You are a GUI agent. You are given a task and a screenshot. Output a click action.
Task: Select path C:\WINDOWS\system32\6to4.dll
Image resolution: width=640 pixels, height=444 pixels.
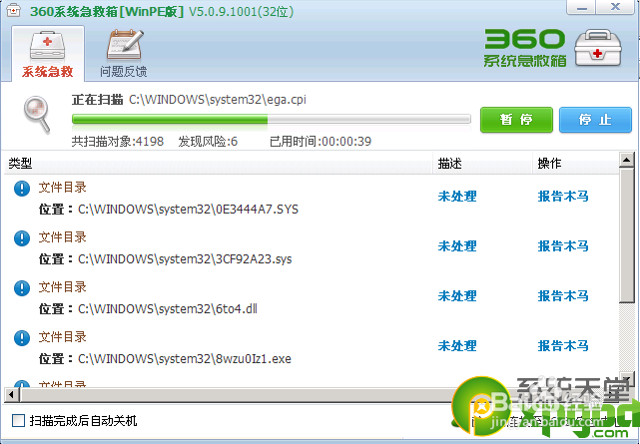coord(168,309)
